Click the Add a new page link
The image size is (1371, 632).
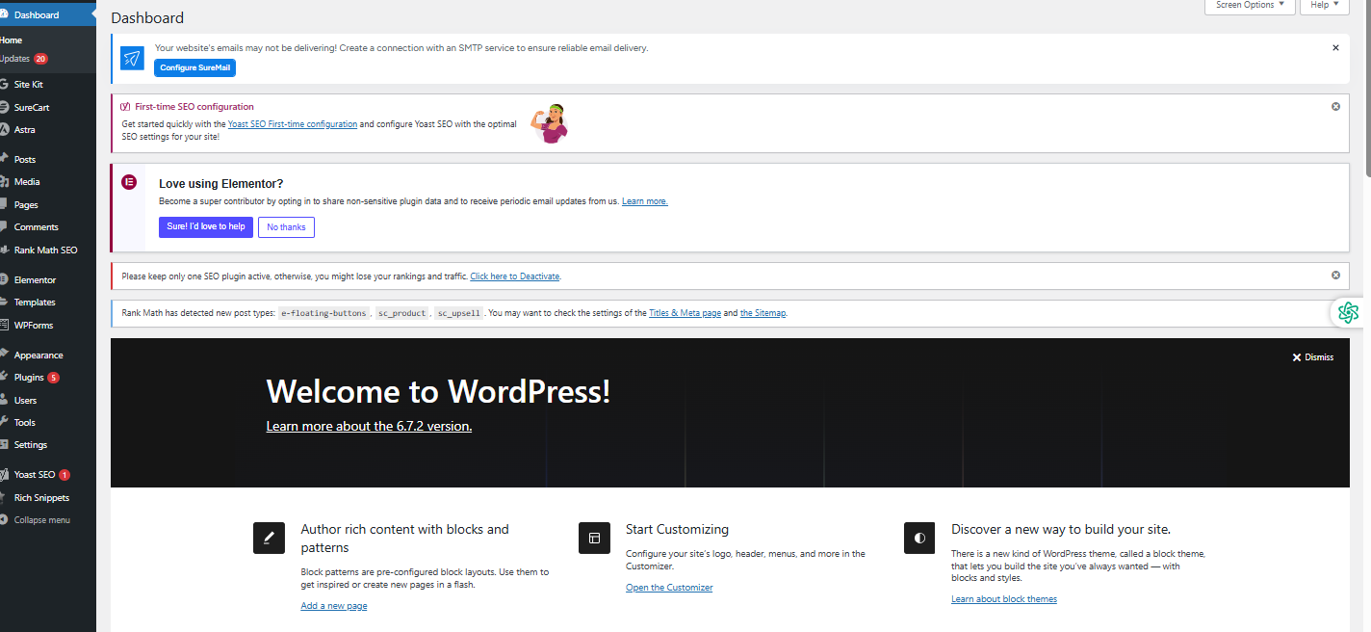coord(334,606)
